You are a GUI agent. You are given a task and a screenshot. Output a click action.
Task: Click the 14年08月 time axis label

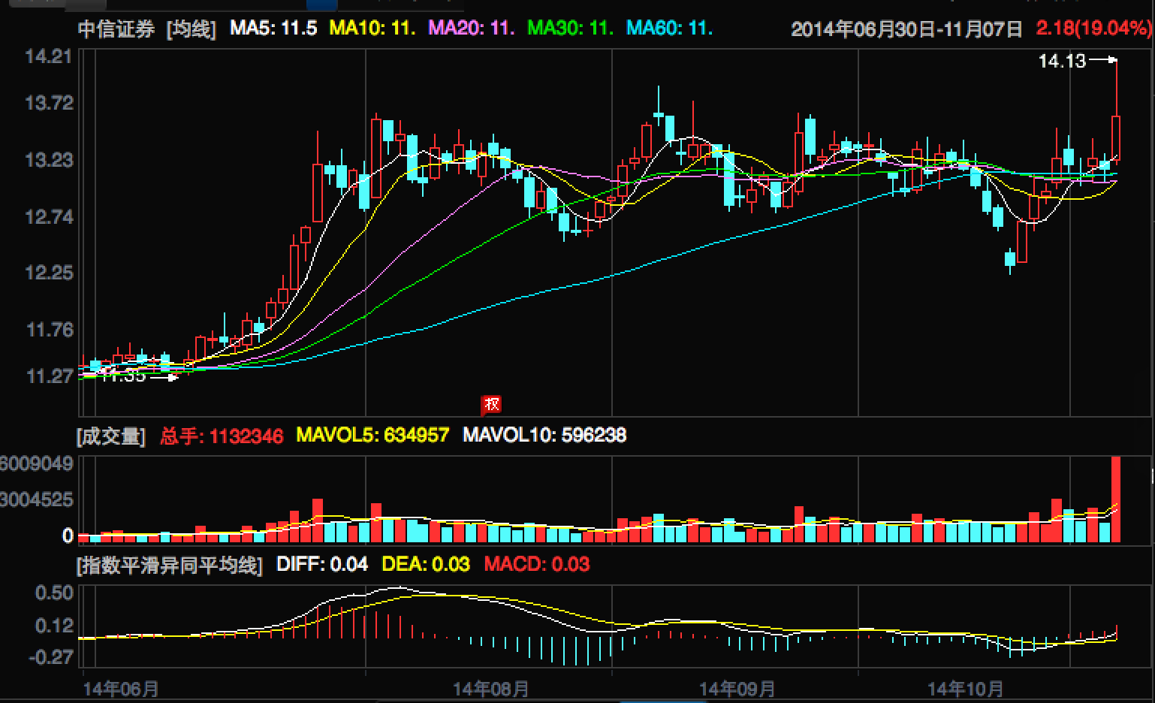(x=491, y=688)
